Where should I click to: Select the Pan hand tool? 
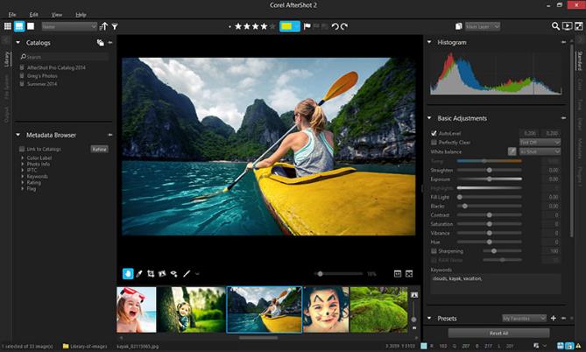(x=127, y=273)
